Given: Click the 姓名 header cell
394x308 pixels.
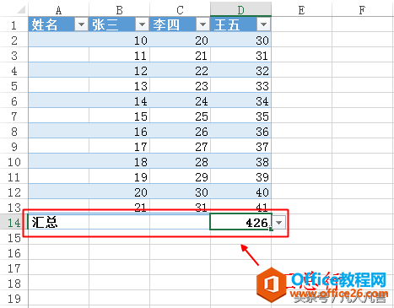Looking at the screenshot, I should (x=58, y=24).
